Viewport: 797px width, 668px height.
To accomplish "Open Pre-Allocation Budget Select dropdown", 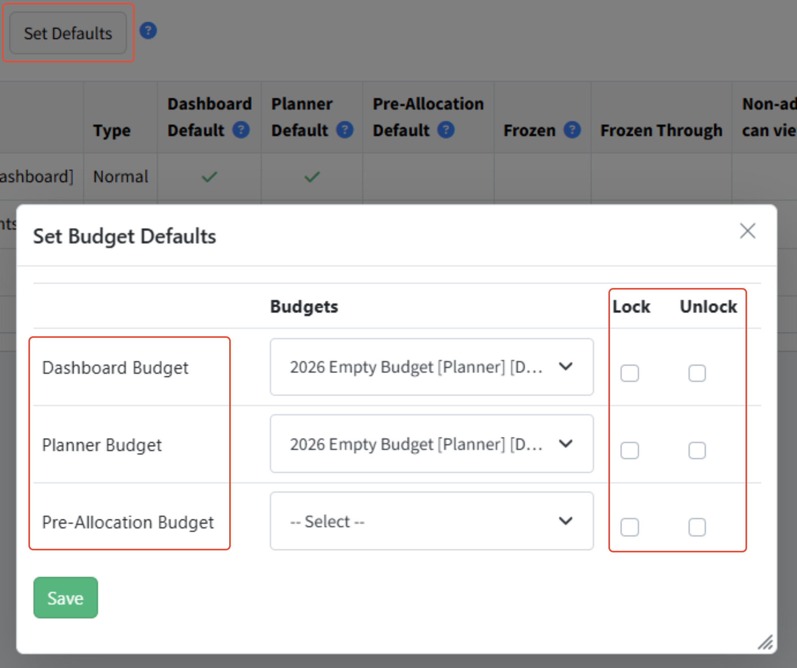I will (x=432, y=521).
